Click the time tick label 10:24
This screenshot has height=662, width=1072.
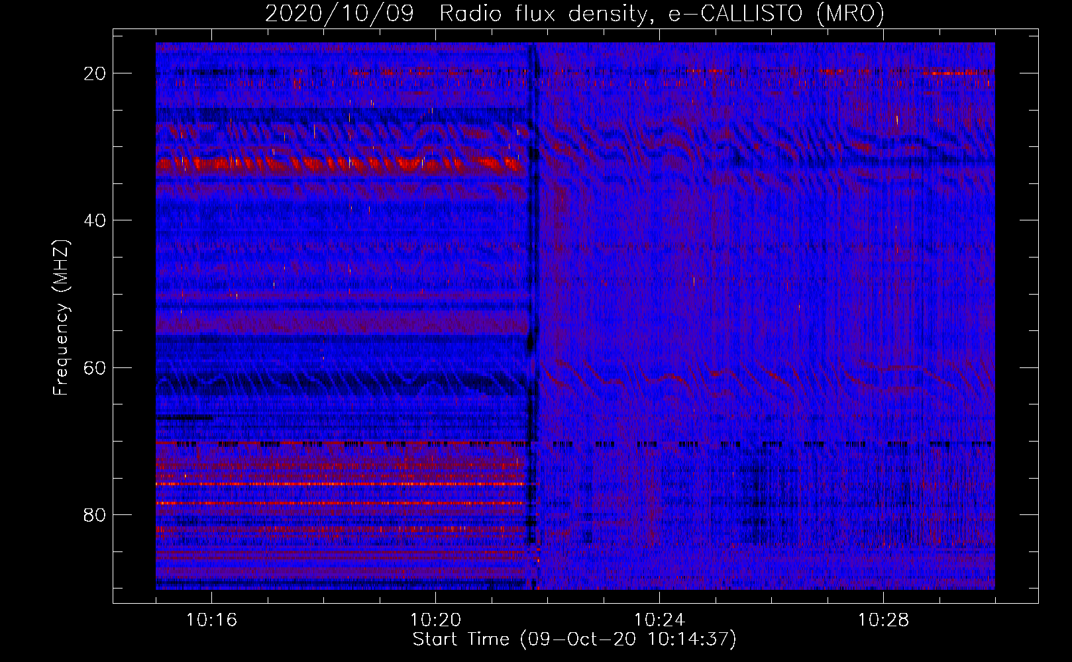point(659,620)
